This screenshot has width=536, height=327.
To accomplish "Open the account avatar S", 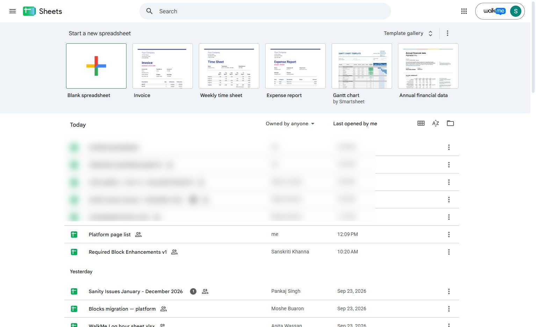I will [515, 11].
